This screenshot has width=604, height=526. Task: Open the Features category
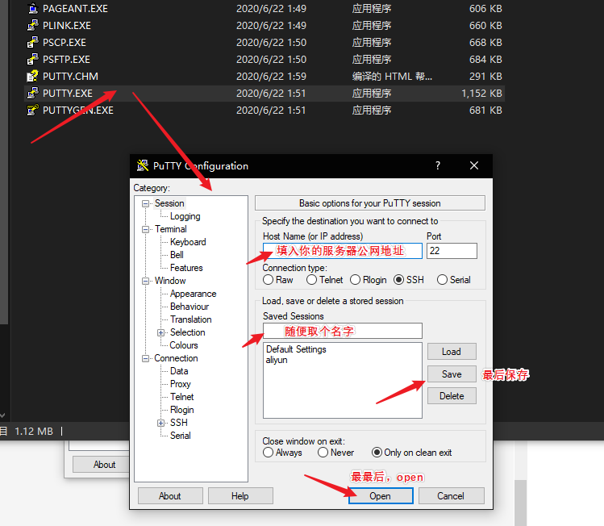point(186,268)
